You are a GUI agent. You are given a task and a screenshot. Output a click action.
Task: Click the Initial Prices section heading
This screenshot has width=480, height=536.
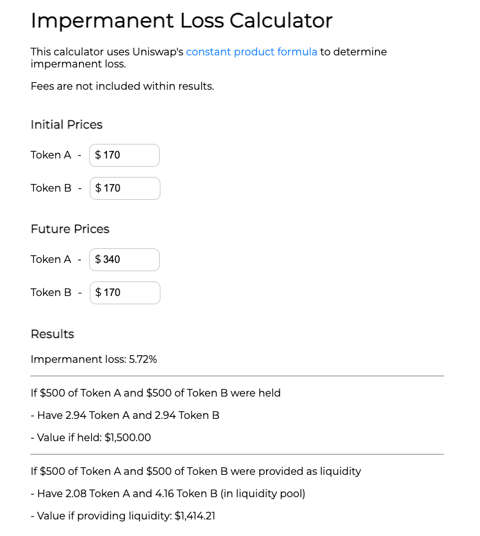pos(67,125)
